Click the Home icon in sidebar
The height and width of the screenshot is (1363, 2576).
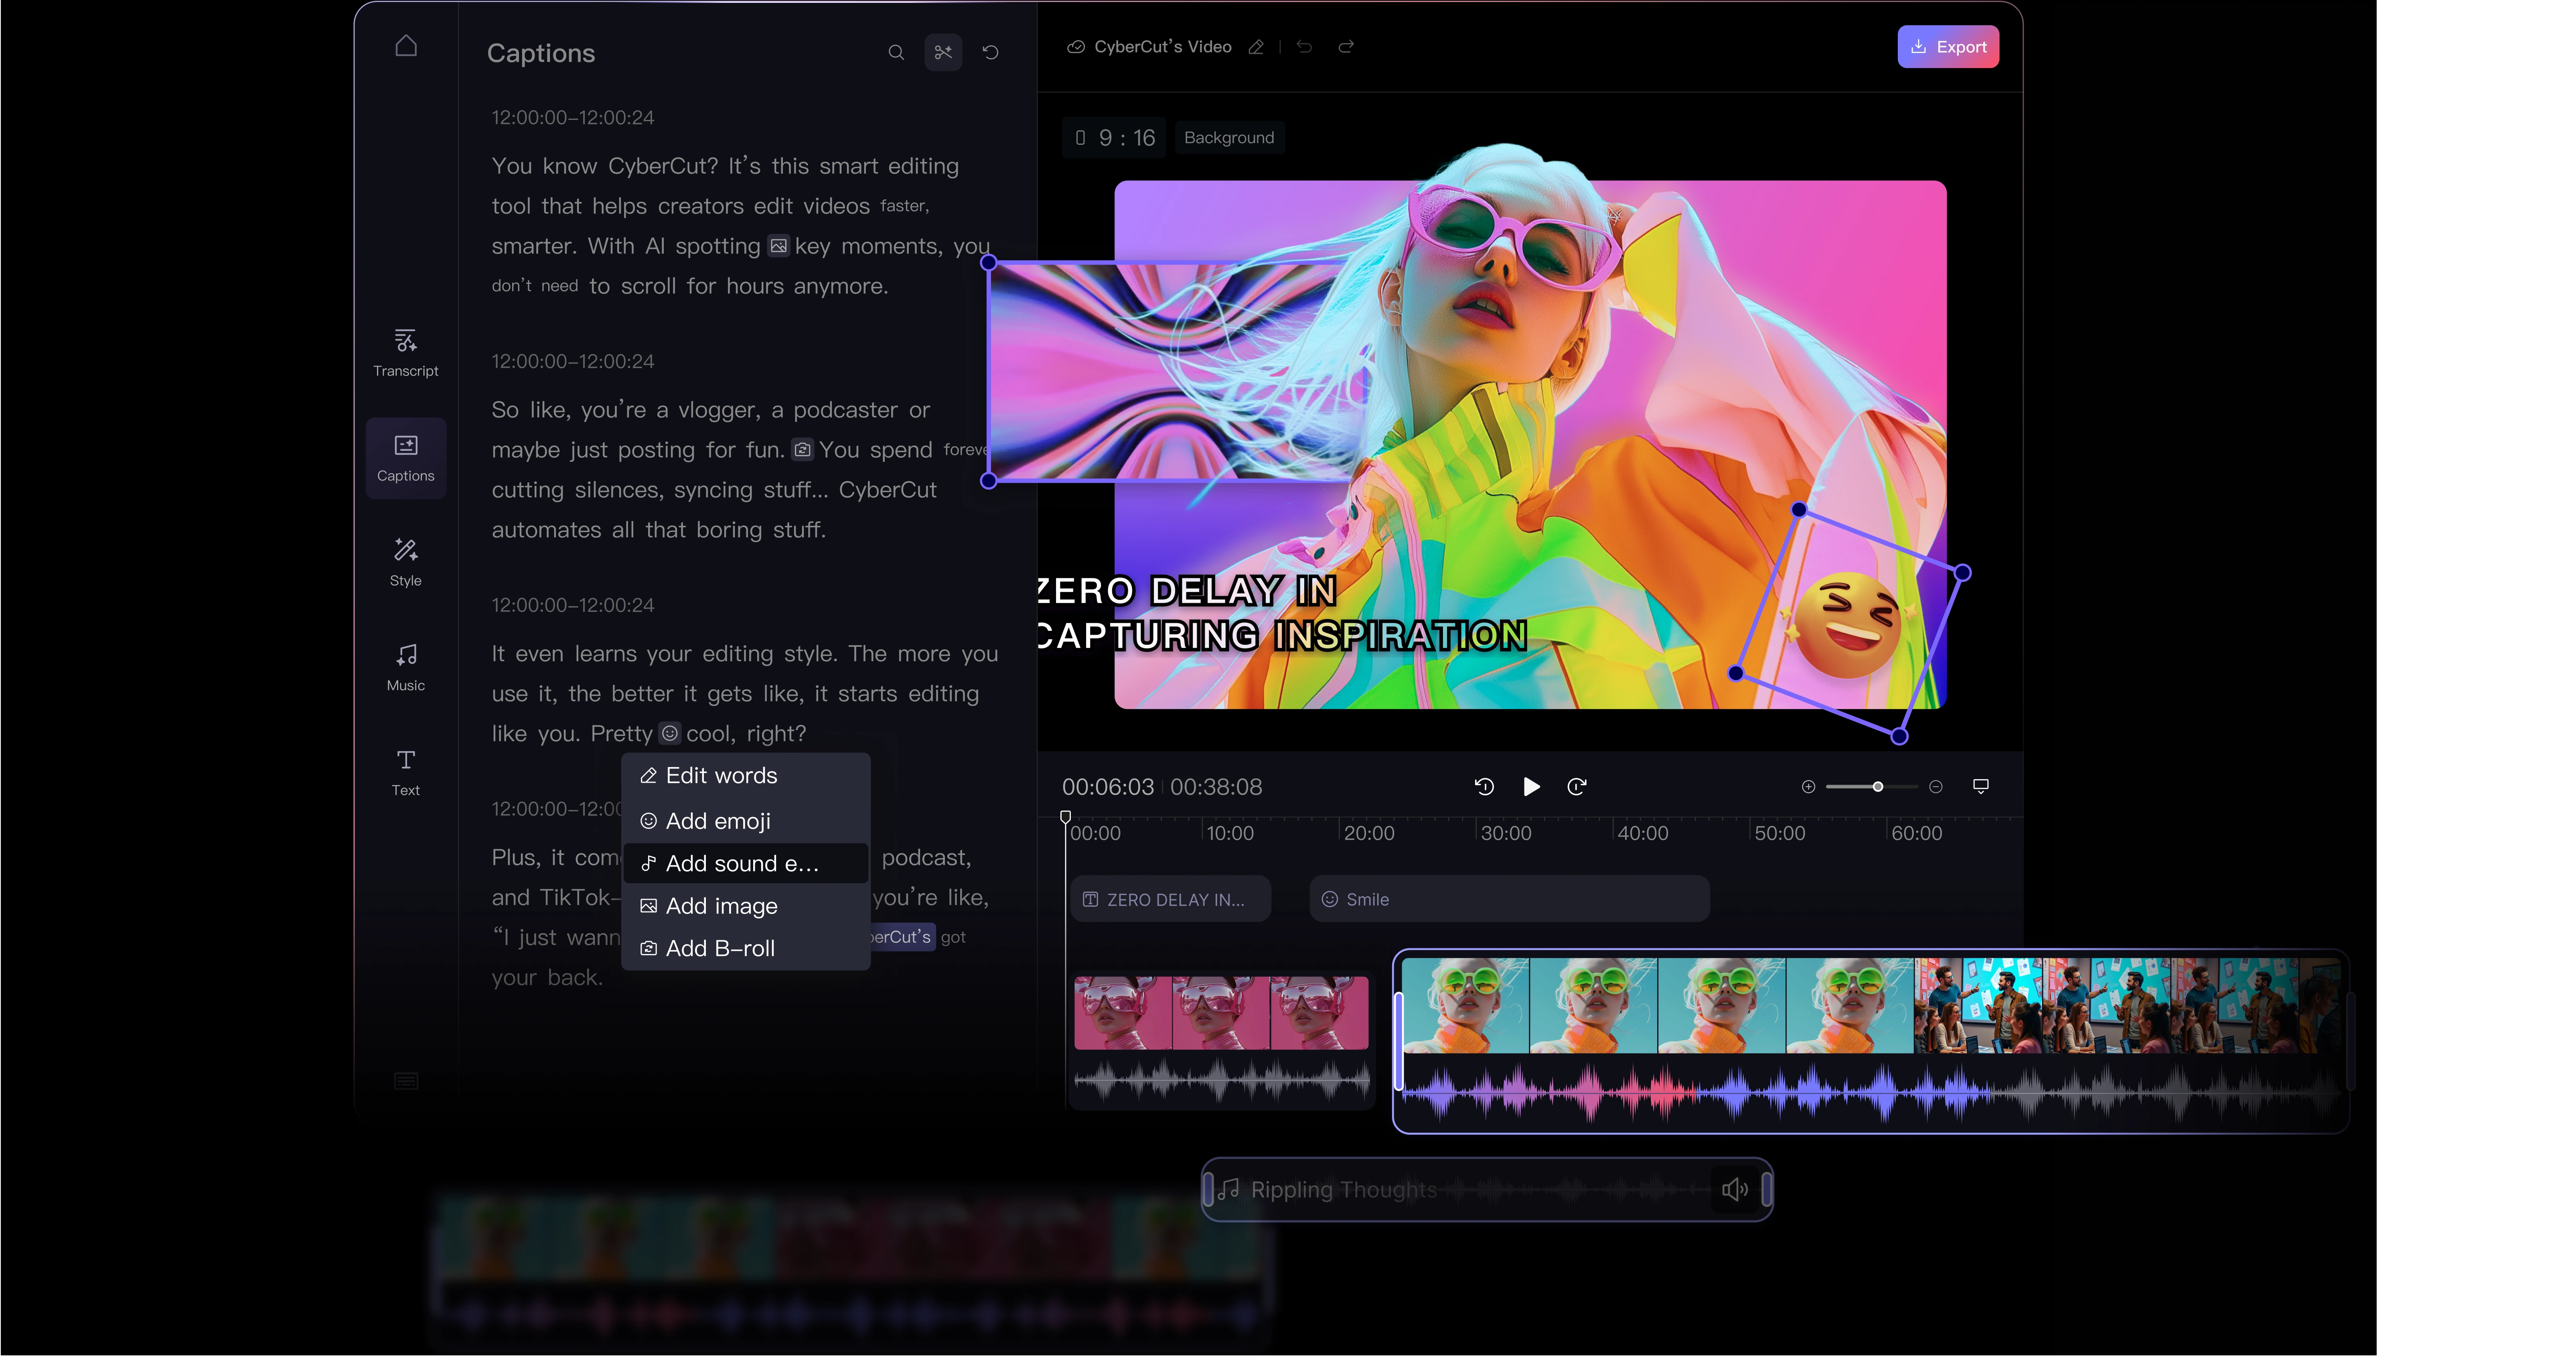click(x=405, y=46)
